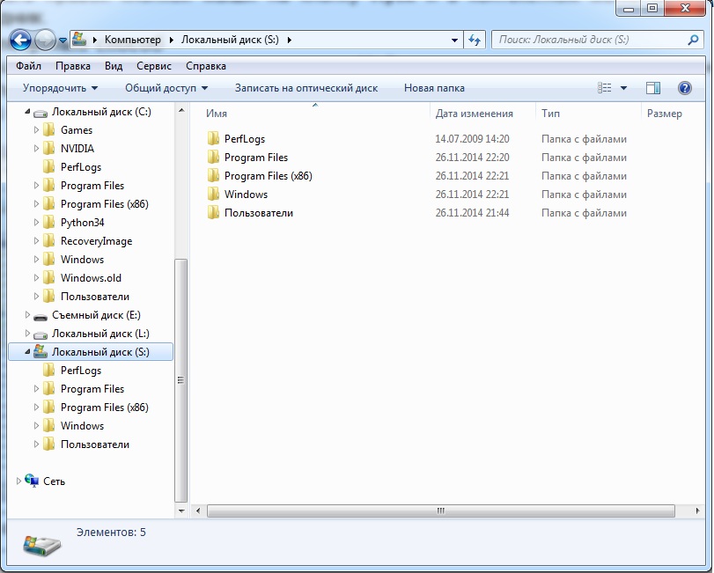714x573 pixels.
Task: Open the address bar previous locations dropdown
Action: [454, 40]
